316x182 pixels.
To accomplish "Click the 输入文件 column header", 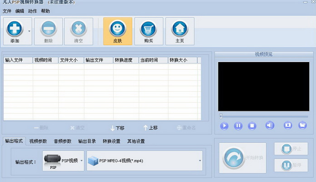I will point(18,60).
